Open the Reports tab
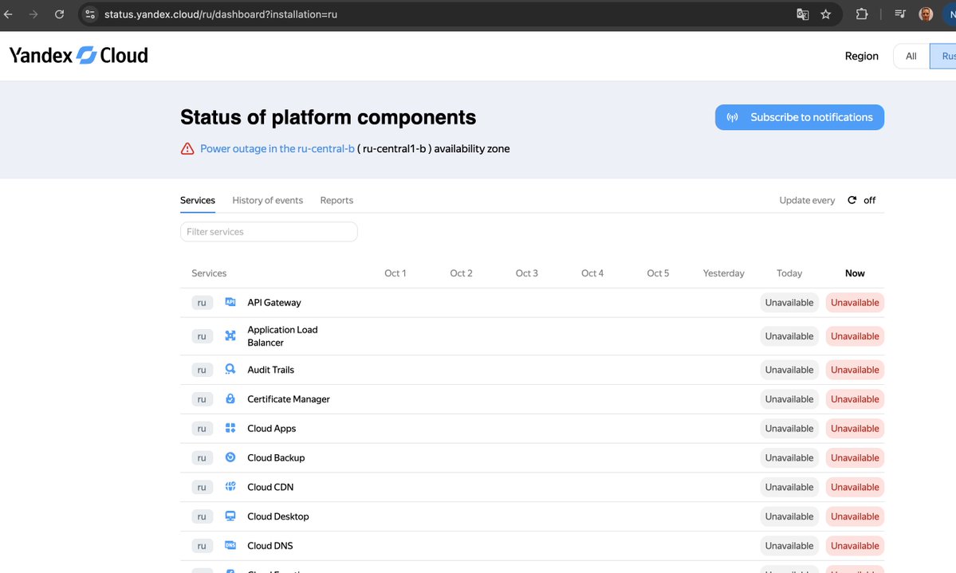This screenshot has width=956, height=573. click(x=336, y=200)
